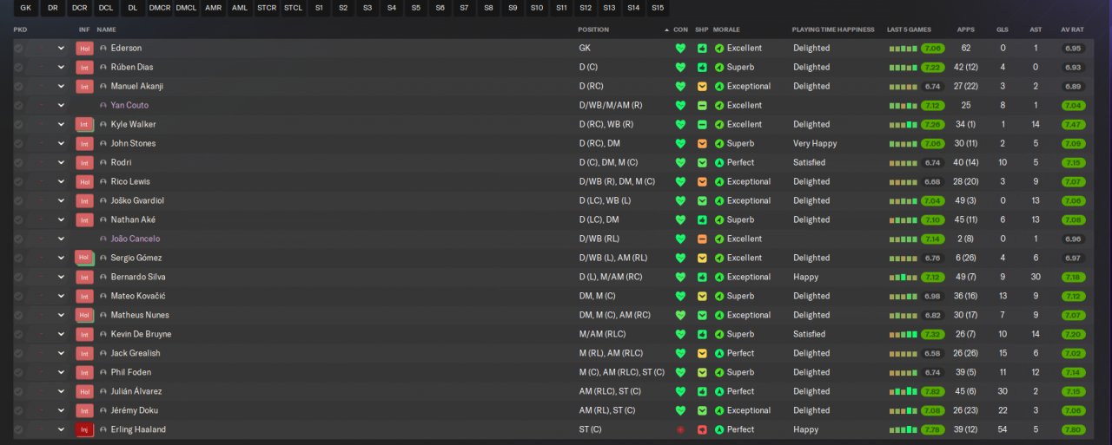Open Erling Haaland's player profile
Viewport: 1112px width, 445px height.
(138, 430)
